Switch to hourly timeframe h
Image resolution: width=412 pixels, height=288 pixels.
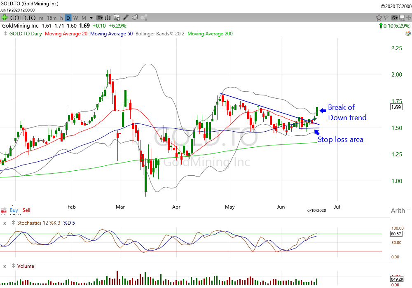click(x=61, y=18)
